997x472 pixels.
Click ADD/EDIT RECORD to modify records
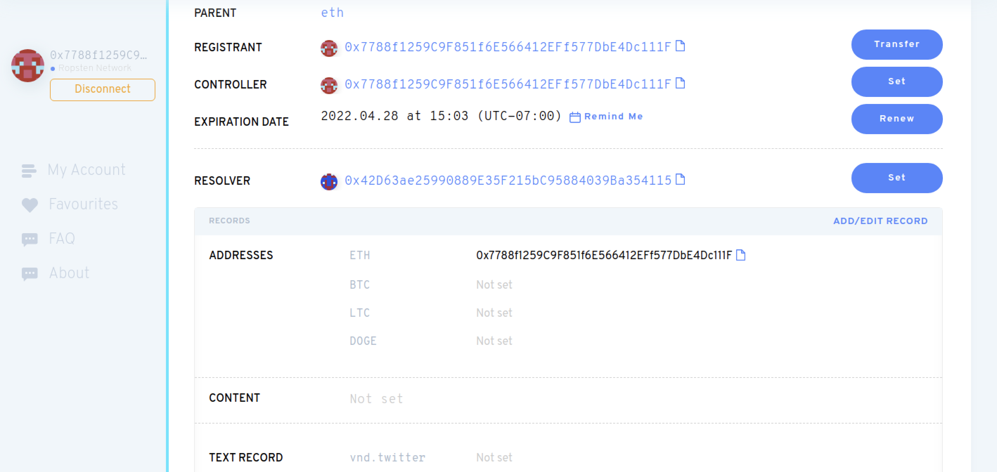tap(880, 222)
